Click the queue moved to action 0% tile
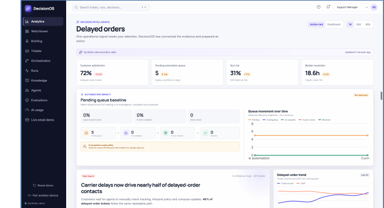The image size is (384, 208). click(106, 116)
